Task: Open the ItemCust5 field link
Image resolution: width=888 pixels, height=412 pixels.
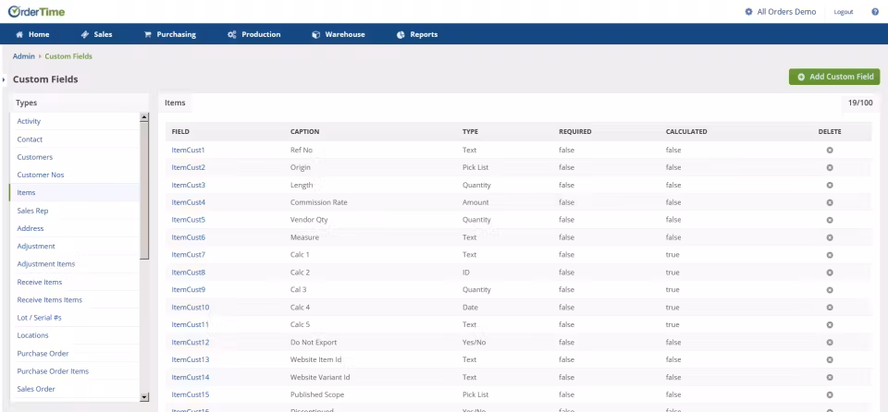Action: (189, 220)
